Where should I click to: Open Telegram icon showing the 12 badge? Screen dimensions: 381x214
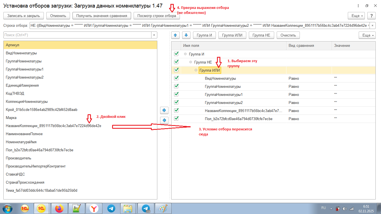(146, 208)
